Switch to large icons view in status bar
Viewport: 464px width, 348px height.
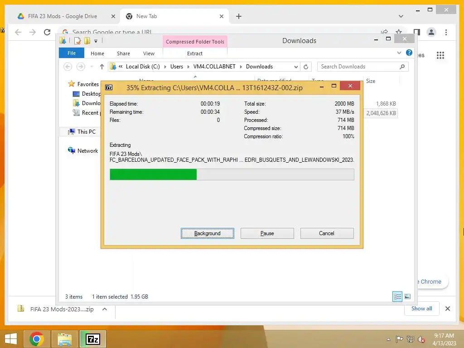point(407,296)
